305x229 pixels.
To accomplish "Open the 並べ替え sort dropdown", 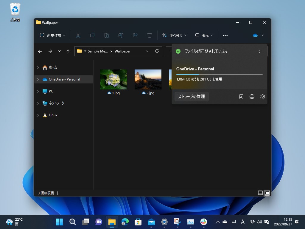I will (x=174, y=35).
